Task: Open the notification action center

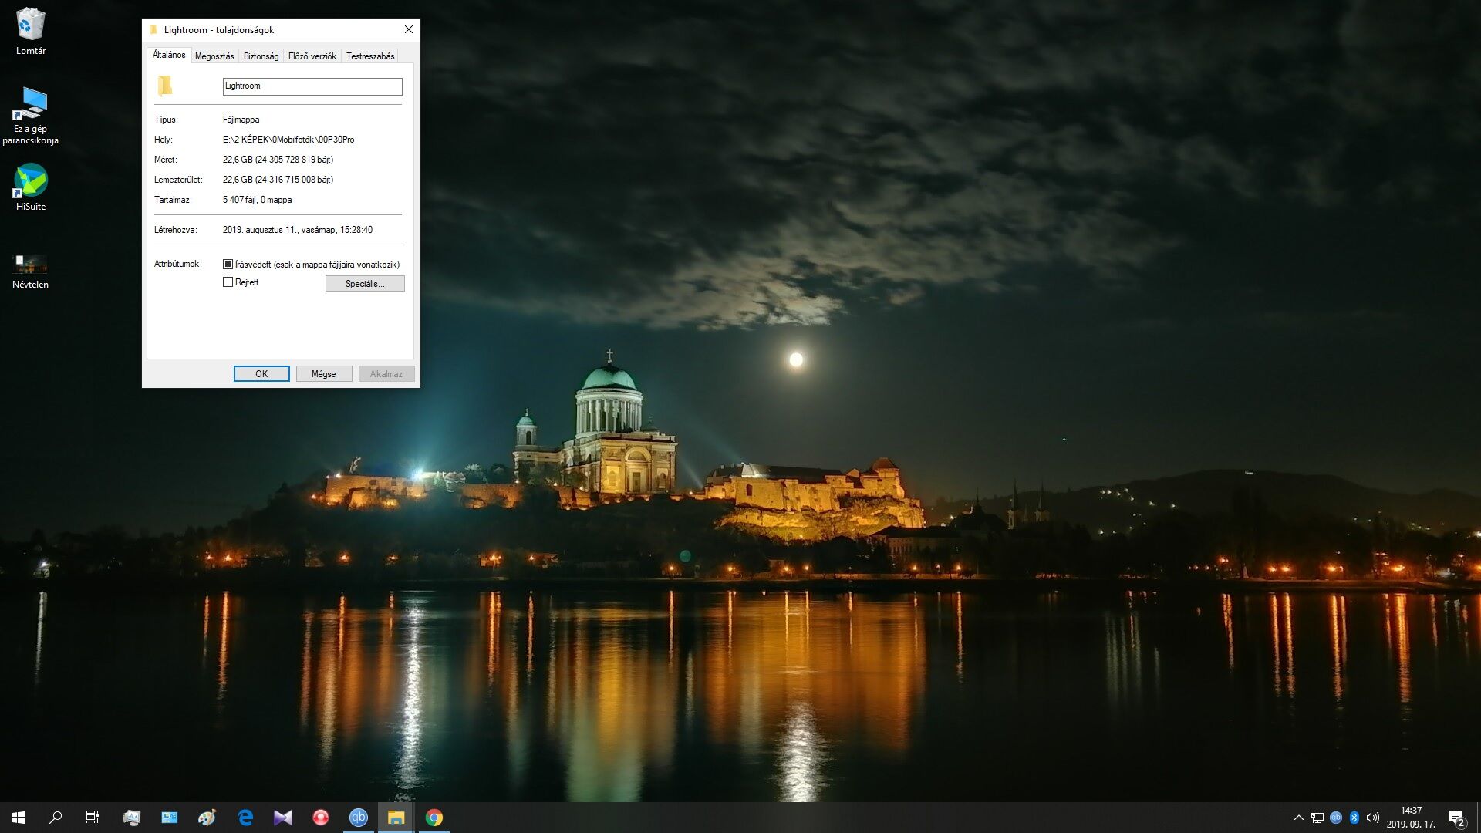Action: (1456, 818)
